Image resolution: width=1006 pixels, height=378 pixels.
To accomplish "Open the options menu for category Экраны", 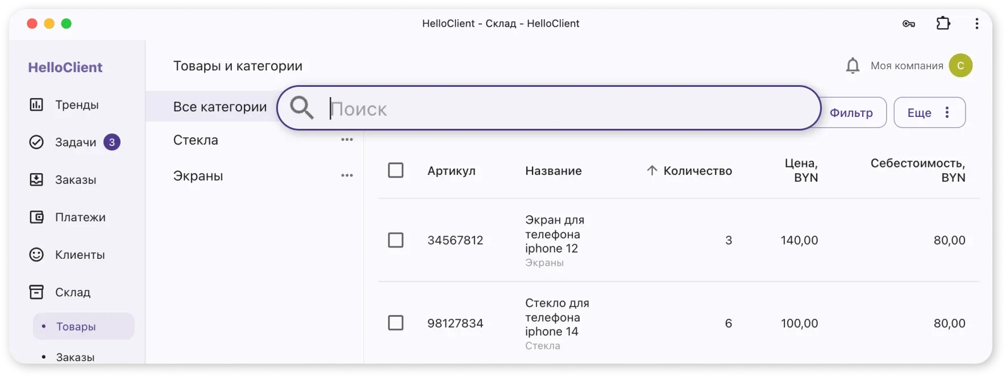I will 347,175.
